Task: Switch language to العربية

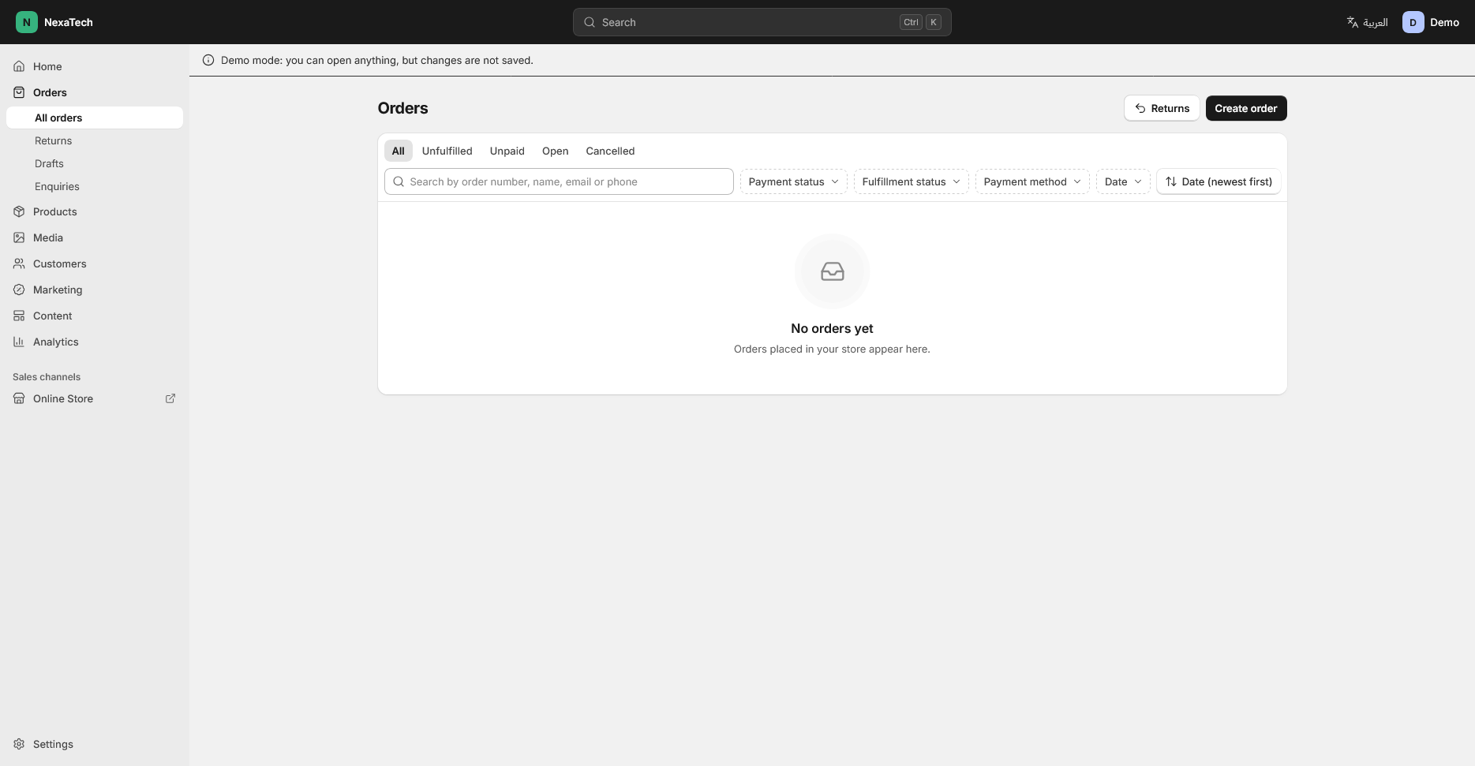Action: [x=1367, y=22]
